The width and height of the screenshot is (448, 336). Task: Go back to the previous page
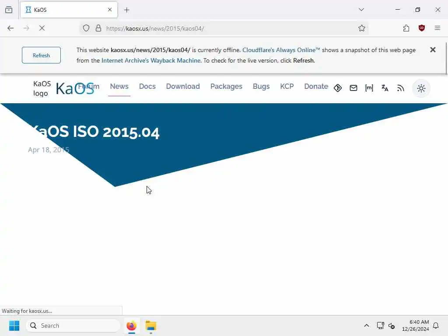10,28
